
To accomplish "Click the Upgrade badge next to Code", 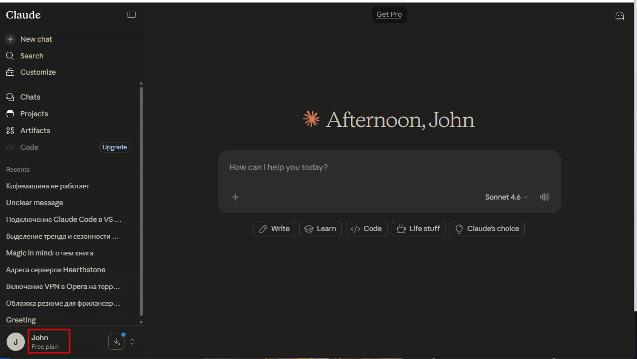I will coord(115,147).
